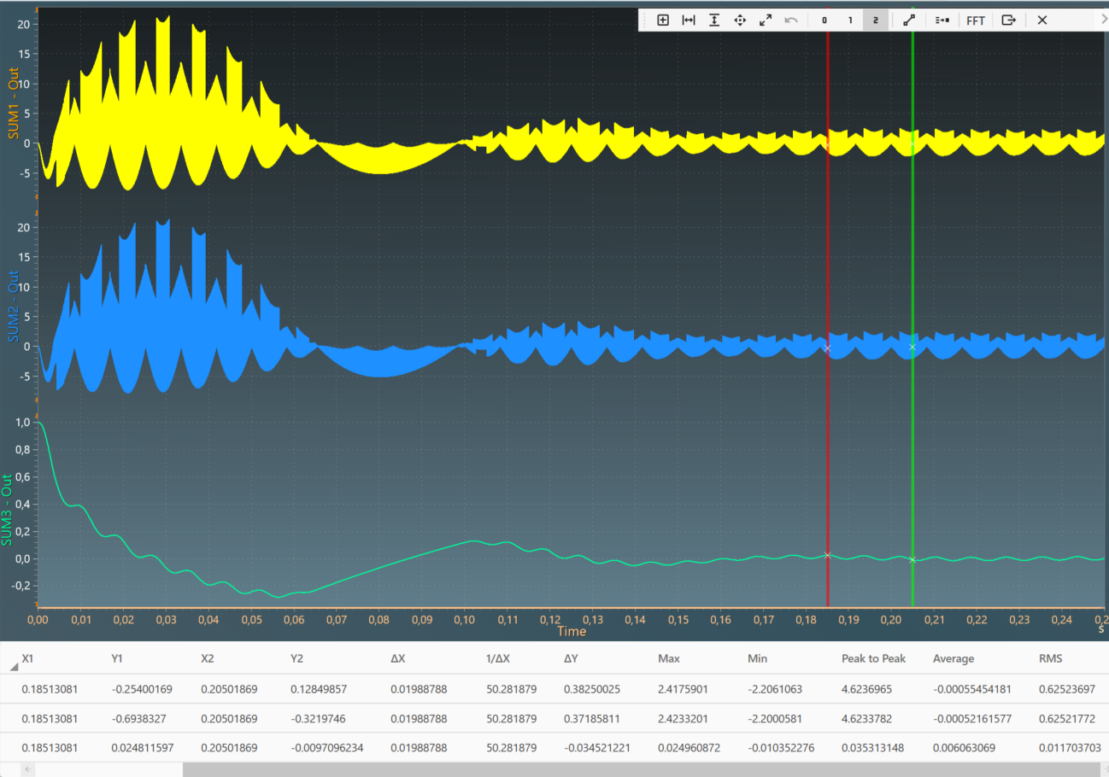
Task: Click the RMS column header
Action: pyautogui.click(x=1050, y=658)
